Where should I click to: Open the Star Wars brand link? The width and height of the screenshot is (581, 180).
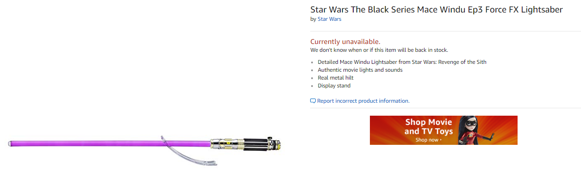coord(329,19)
